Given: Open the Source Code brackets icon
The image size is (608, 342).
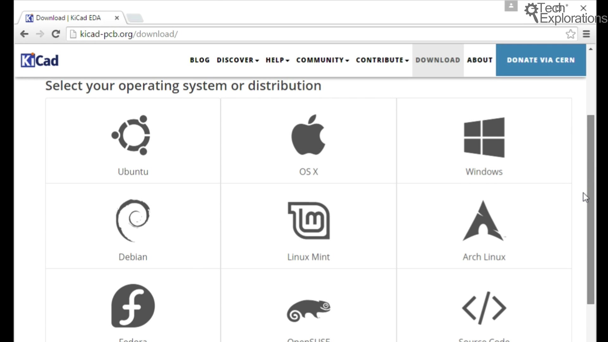Looking at the screenshot, I should (x=484, y=308).
